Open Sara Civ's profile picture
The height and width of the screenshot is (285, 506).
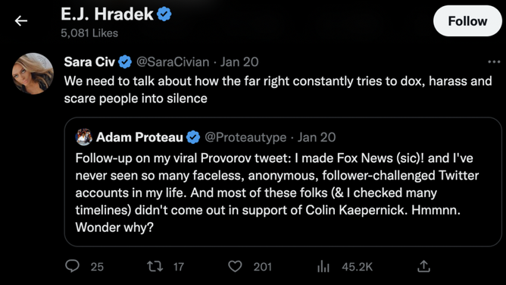(33, 74)
